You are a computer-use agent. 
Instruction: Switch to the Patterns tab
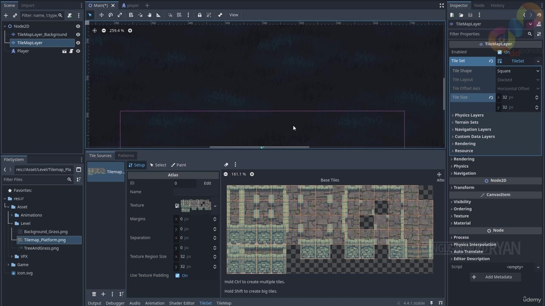pyautogui.click(x=126, y=156)
